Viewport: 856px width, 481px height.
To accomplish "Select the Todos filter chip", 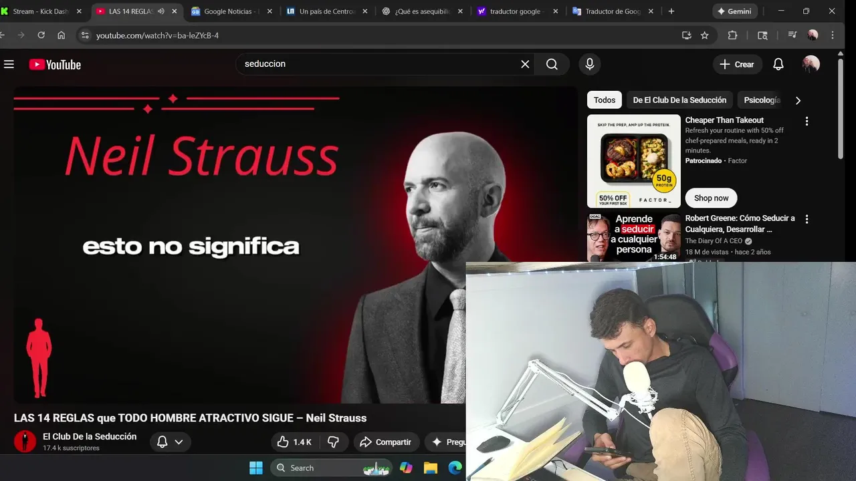I will pyautogui.click(x=605, y=100).
